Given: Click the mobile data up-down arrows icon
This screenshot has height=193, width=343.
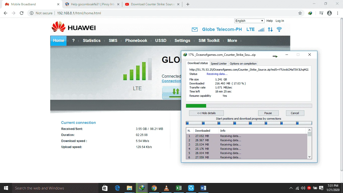Looking at the screenshot, I should [270, 29].
